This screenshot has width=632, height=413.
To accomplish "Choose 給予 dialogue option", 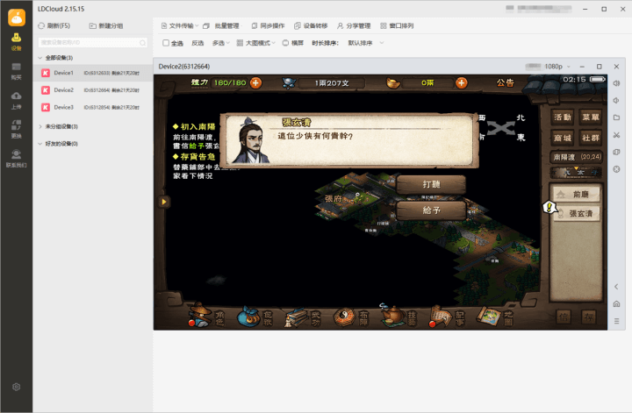I will (x=431, y=210).
